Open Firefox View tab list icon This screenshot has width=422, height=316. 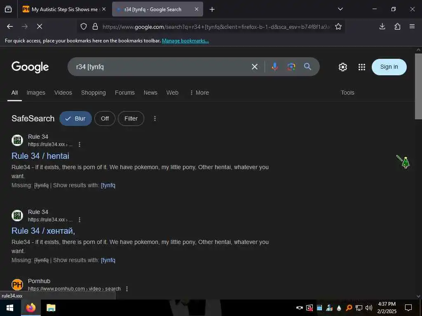click(x=8, y=9)
